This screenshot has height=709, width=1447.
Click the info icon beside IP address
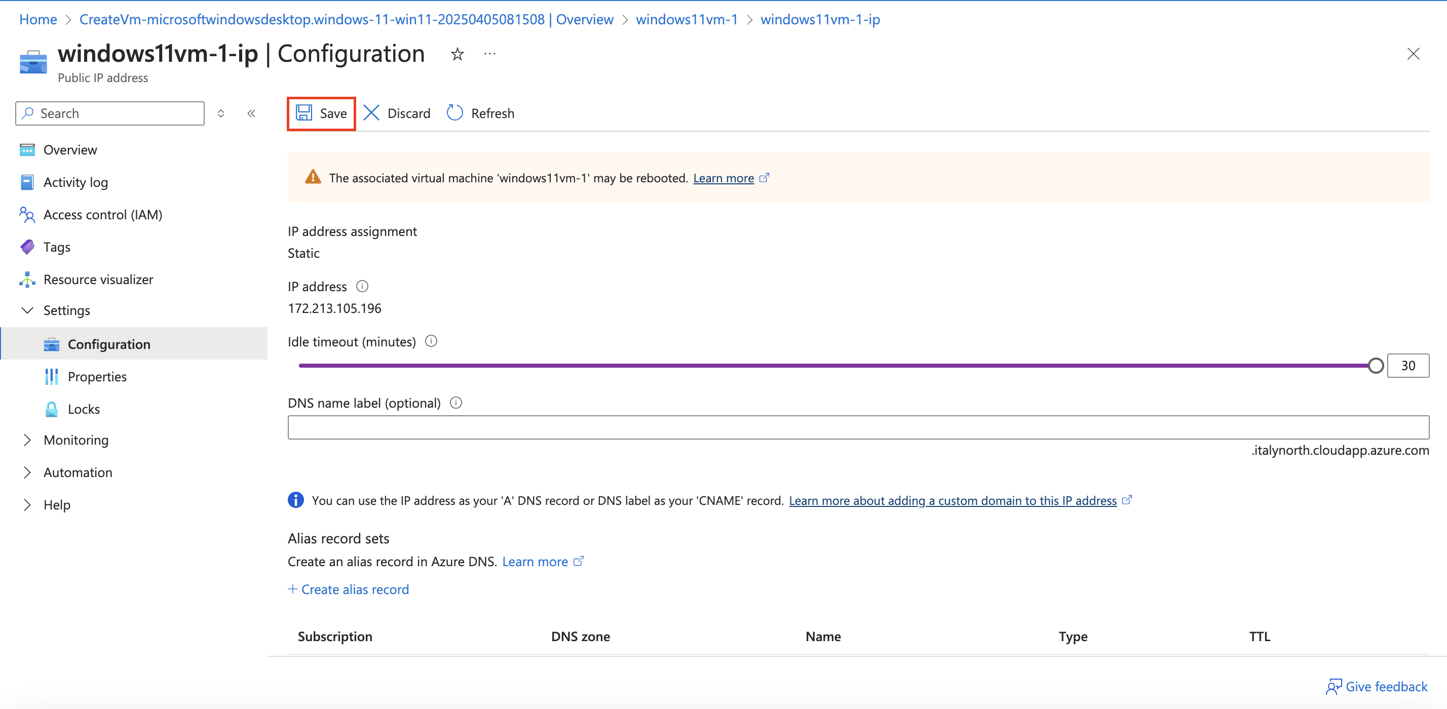362,287
